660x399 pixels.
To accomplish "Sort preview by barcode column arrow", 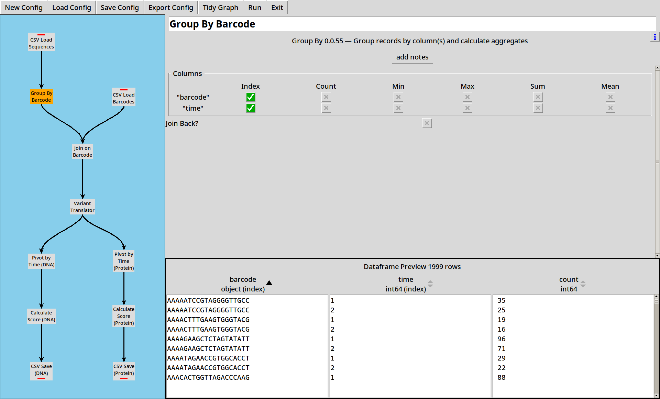I will pos(269,283).
